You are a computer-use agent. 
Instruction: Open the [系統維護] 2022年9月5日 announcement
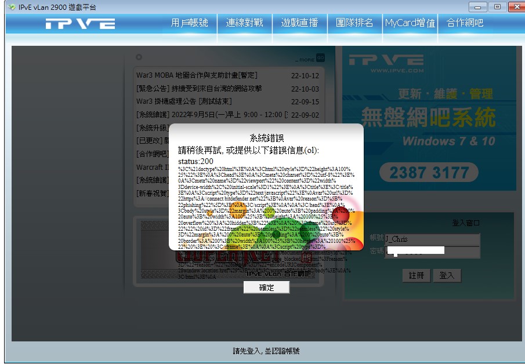point(212,115)
